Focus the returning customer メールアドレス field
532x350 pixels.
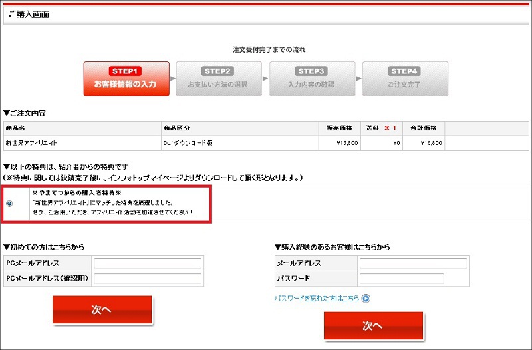pyautogui.click(x=413, y=263)
